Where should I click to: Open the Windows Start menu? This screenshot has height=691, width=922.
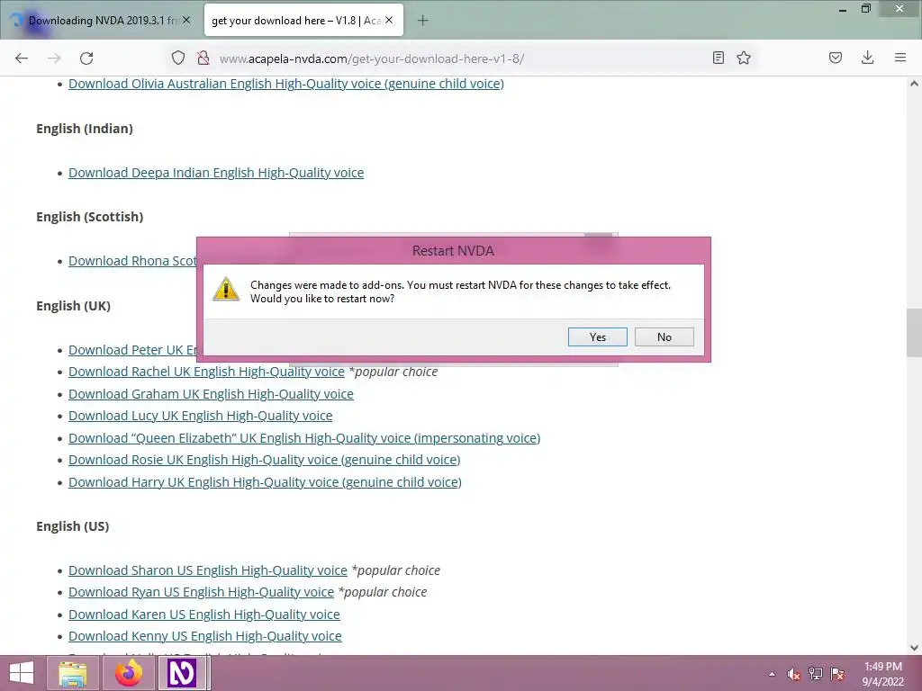point(22,673)
